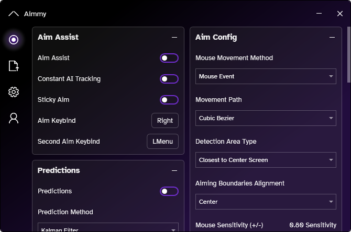Screen dimensions: 351x232
Task: Enable the Aim Assist toggle
Action: pos(169,58)
